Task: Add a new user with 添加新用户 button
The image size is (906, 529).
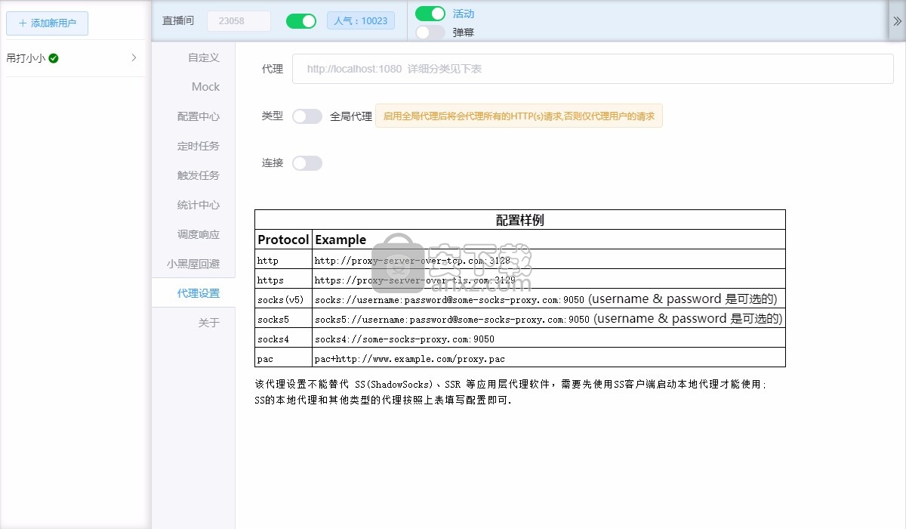Action: pyautogui.click(x=47, y=23)
